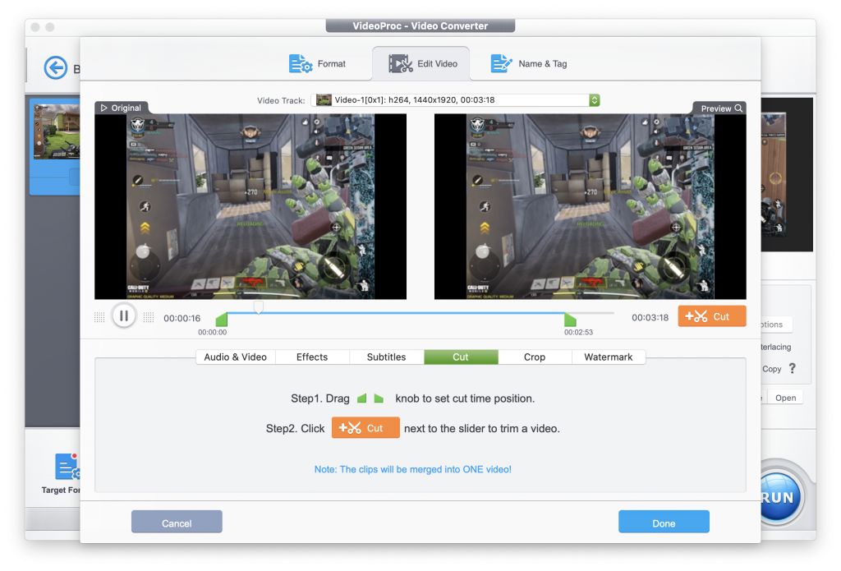This screenshot has height=571, width=841.
Task: Open the Format tab
Action: (317, 64)
